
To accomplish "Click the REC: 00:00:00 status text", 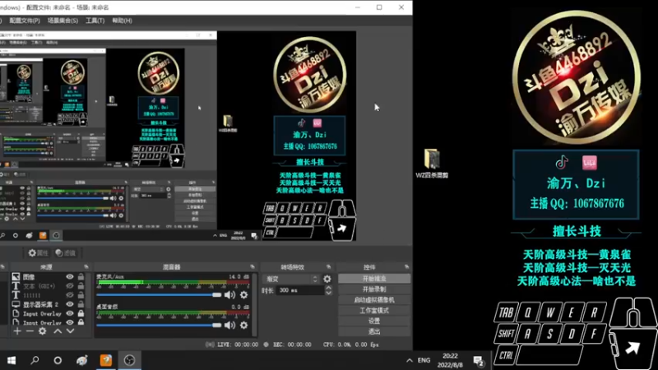I will pyautogui.click(x=292, y=345).
